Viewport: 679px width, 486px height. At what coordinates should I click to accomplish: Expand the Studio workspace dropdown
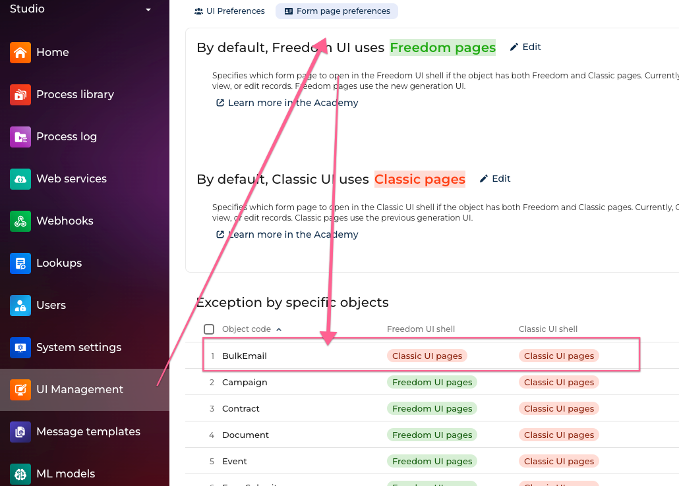tap(148, 10)
